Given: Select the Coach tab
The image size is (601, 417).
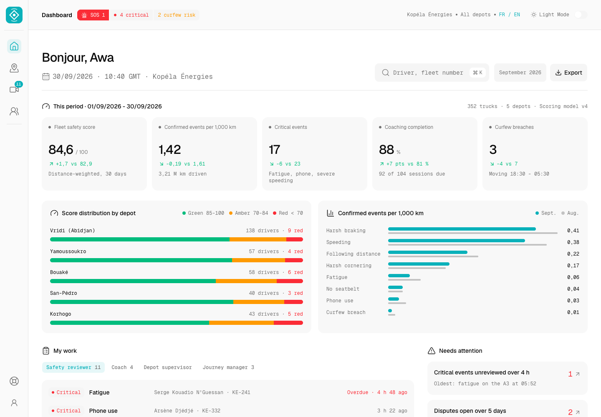Looking at the screenshot, I should coord(122,367).
